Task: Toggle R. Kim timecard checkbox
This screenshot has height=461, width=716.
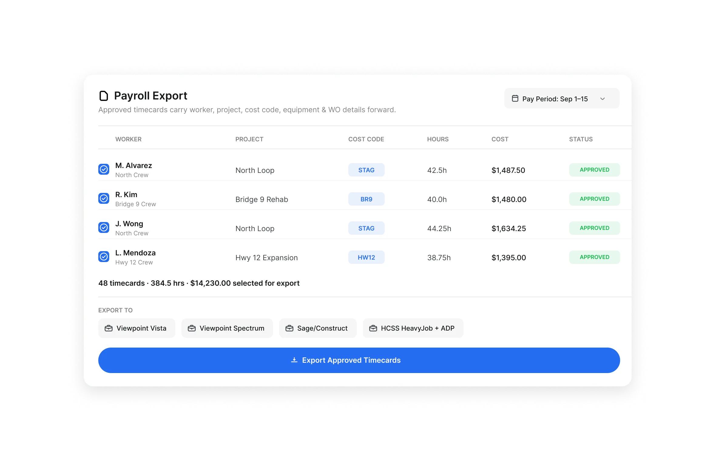Action: (104, 198)
